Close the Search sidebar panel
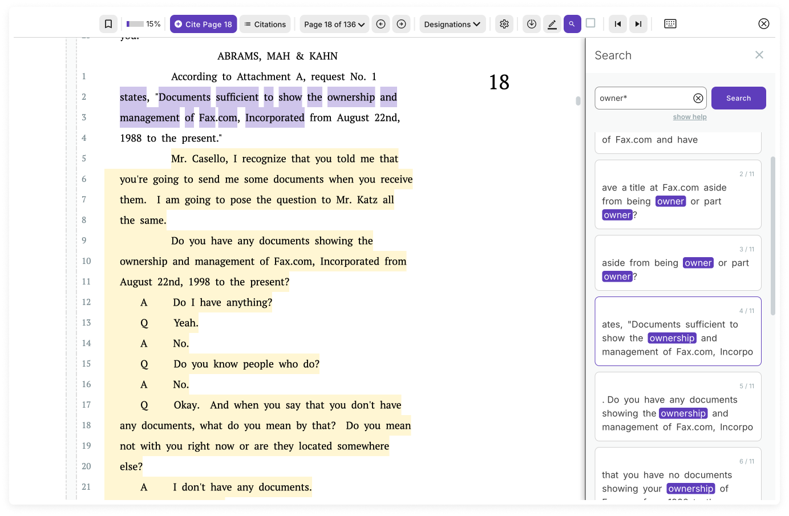The width and height of the screenshot is (789, 516). click(x=759, y=55)
